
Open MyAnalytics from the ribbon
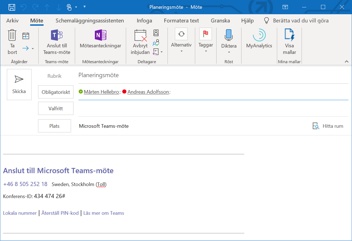tap(259, 39)
